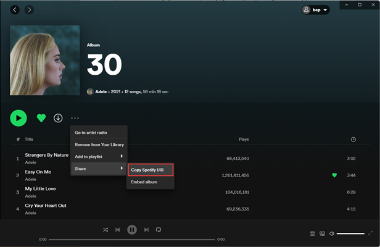Click the 30 album cover art
Viewport: 380px width, 247px height.
tap(45, 60)
